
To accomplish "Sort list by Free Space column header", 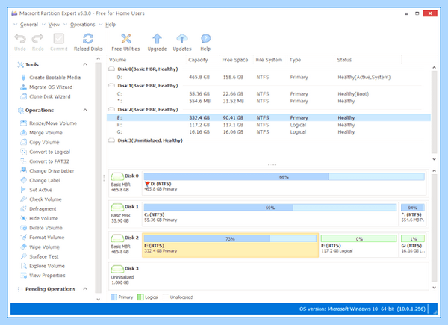I will (235, 60).
